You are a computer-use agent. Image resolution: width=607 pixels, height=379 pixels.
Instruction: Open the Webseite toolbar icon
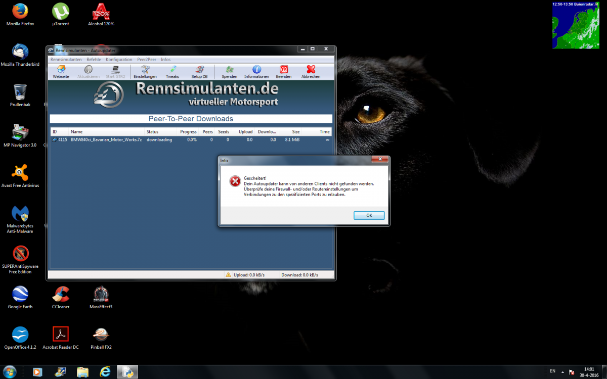pos(61,72)
